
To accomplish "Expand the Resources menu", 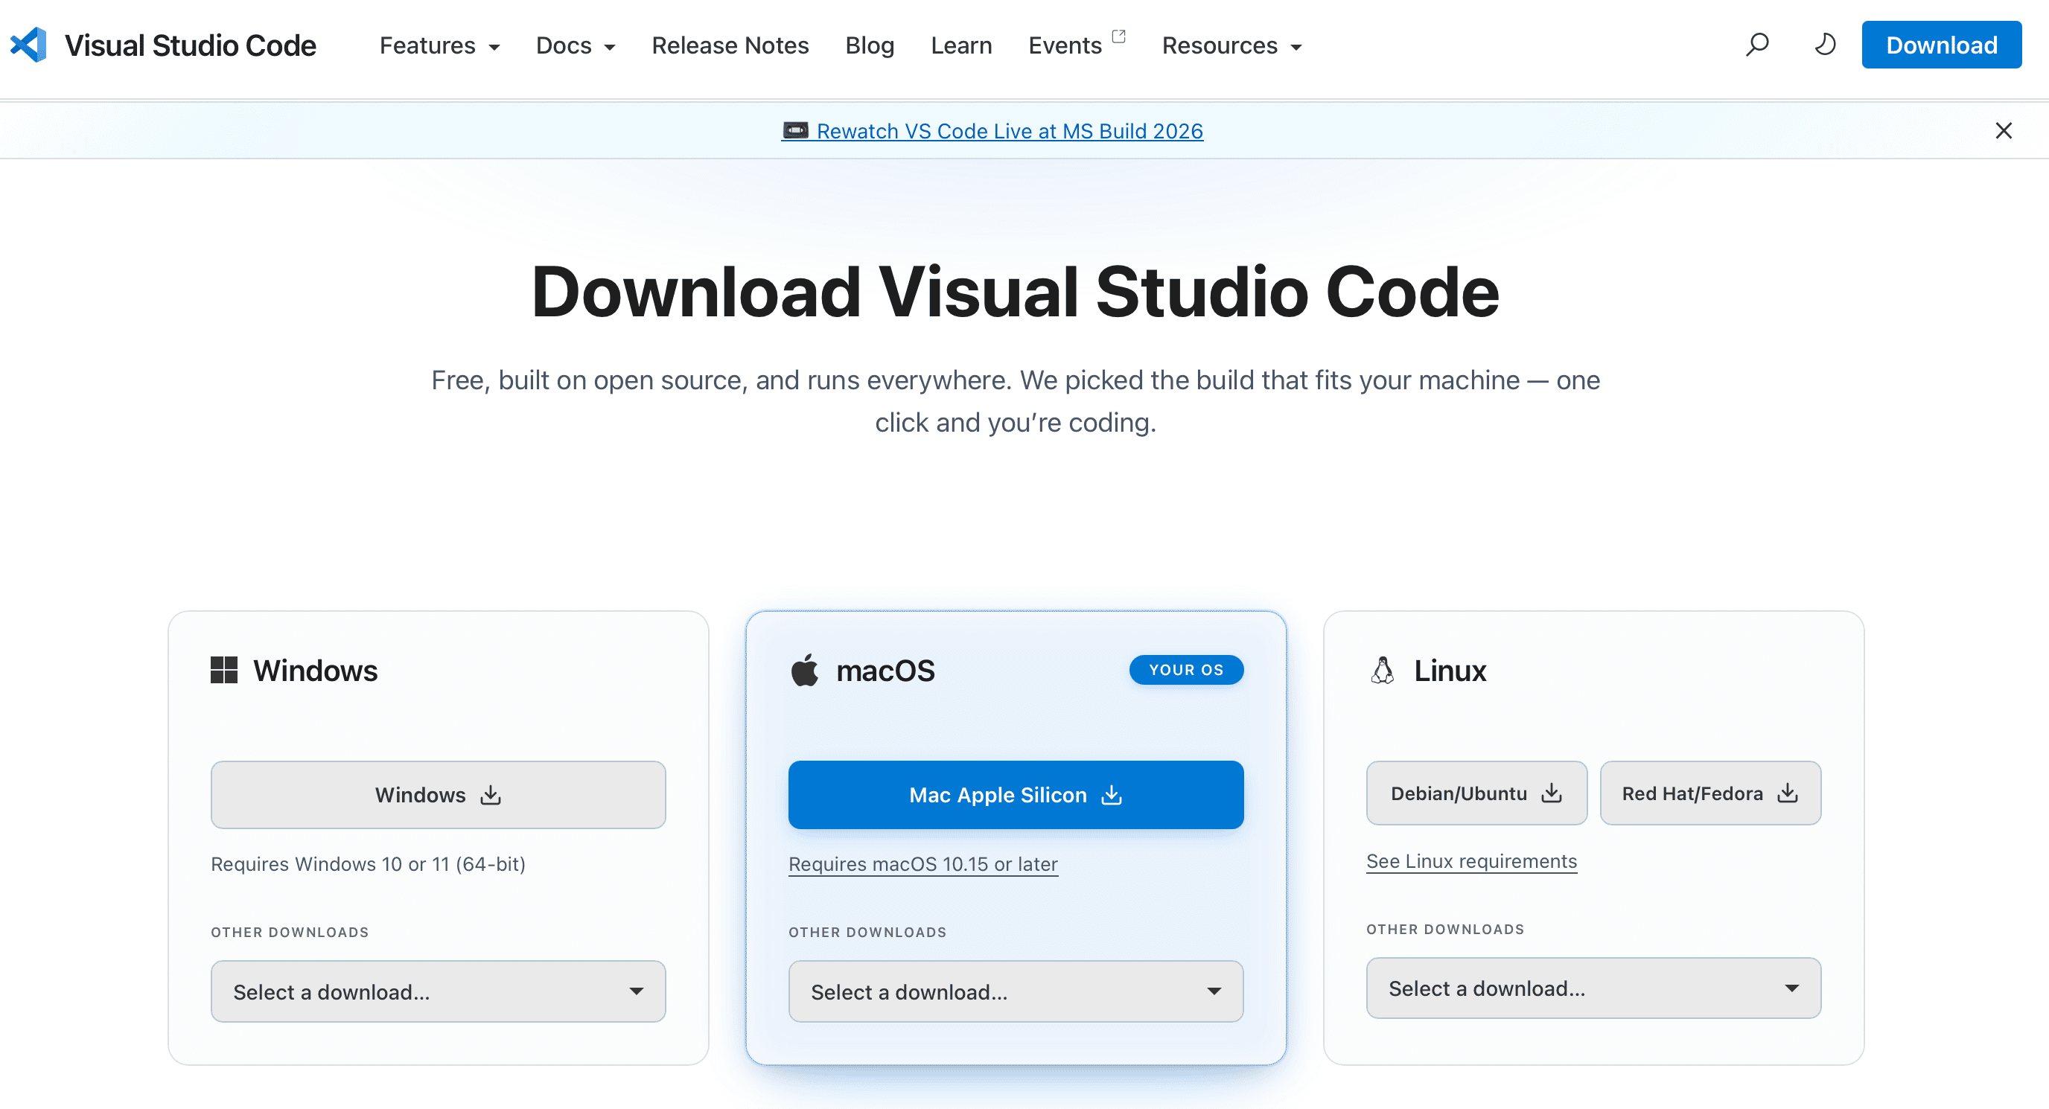I will (x=1232, y=45).
